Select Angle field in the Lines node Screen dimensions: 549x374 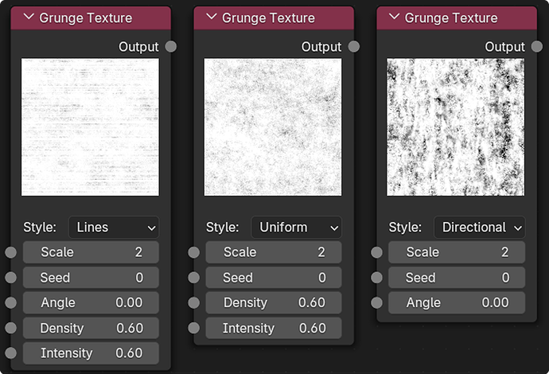point(91,302)
